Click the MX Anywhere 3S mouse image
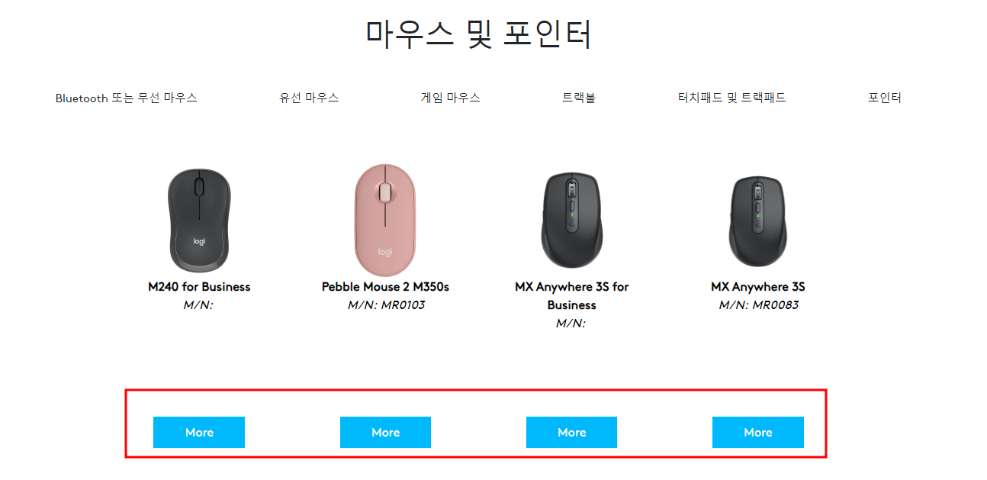This screenshot has width=987, height=480. pos(757,219)
